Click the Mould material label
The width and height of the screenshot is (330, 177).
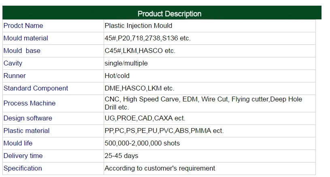click(26, 38)
